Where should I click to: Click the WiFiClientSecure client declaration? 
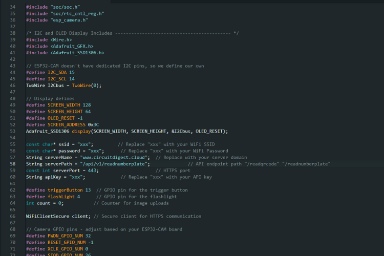coord(58,216)
